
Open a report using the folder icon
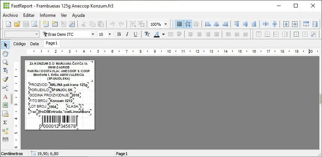[17, 24]
